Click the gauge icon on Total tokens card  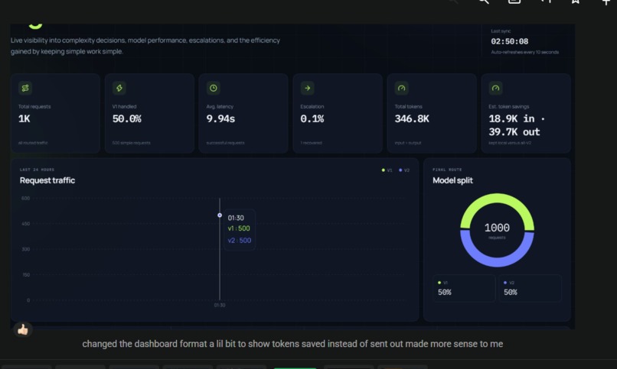[401, 88]
